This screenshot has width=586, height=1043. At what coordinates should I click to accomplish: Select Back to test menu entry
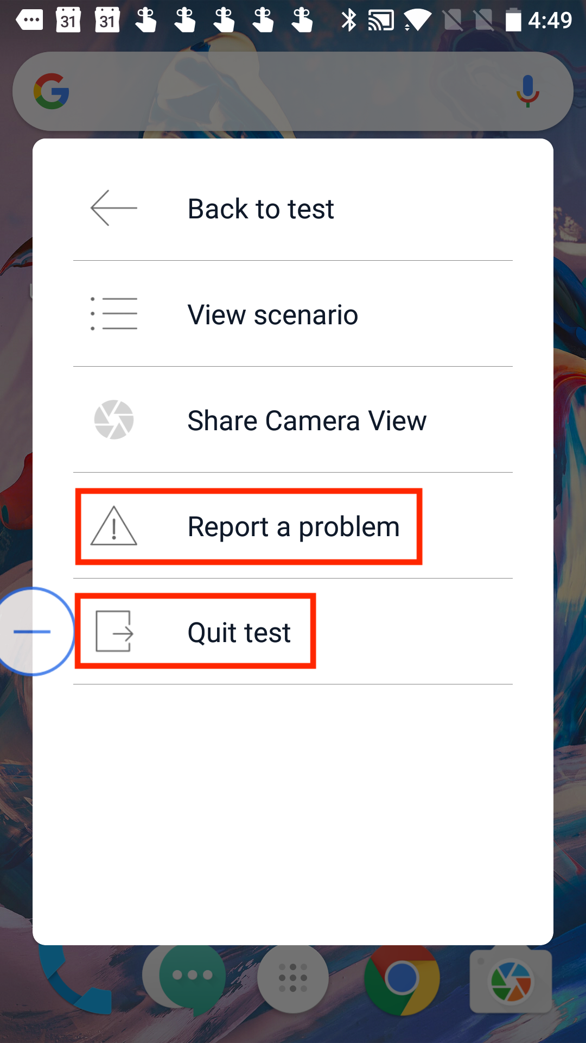(293, 208)
